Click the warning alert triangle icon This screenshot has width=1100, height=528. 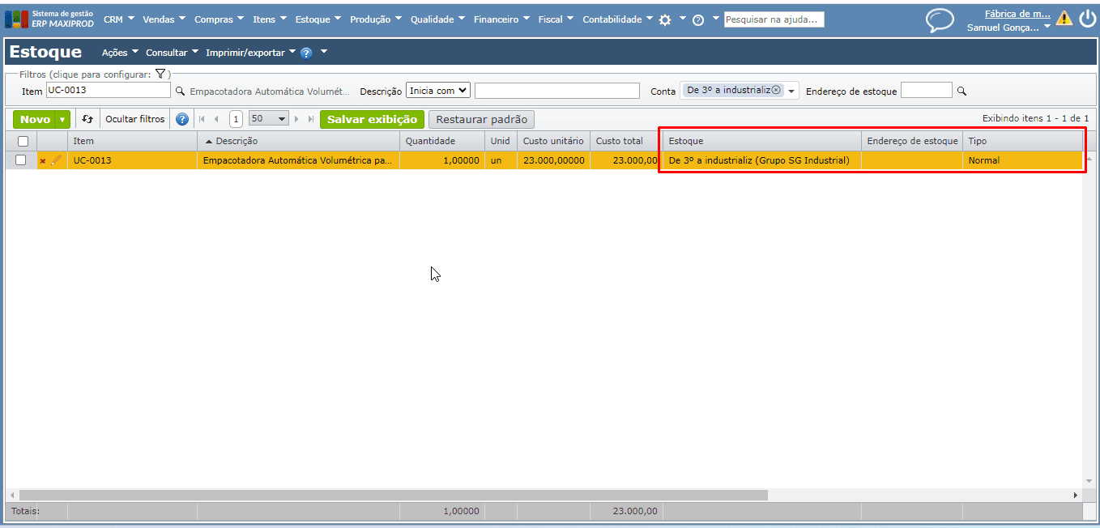click(x=1064, y=18)
